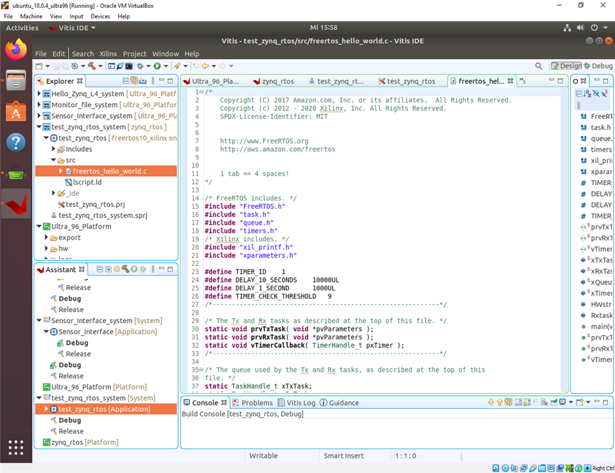Open dropdown arrow next to Run button
615x473 pixels.
pyautogui.click(x=165, y=66)
